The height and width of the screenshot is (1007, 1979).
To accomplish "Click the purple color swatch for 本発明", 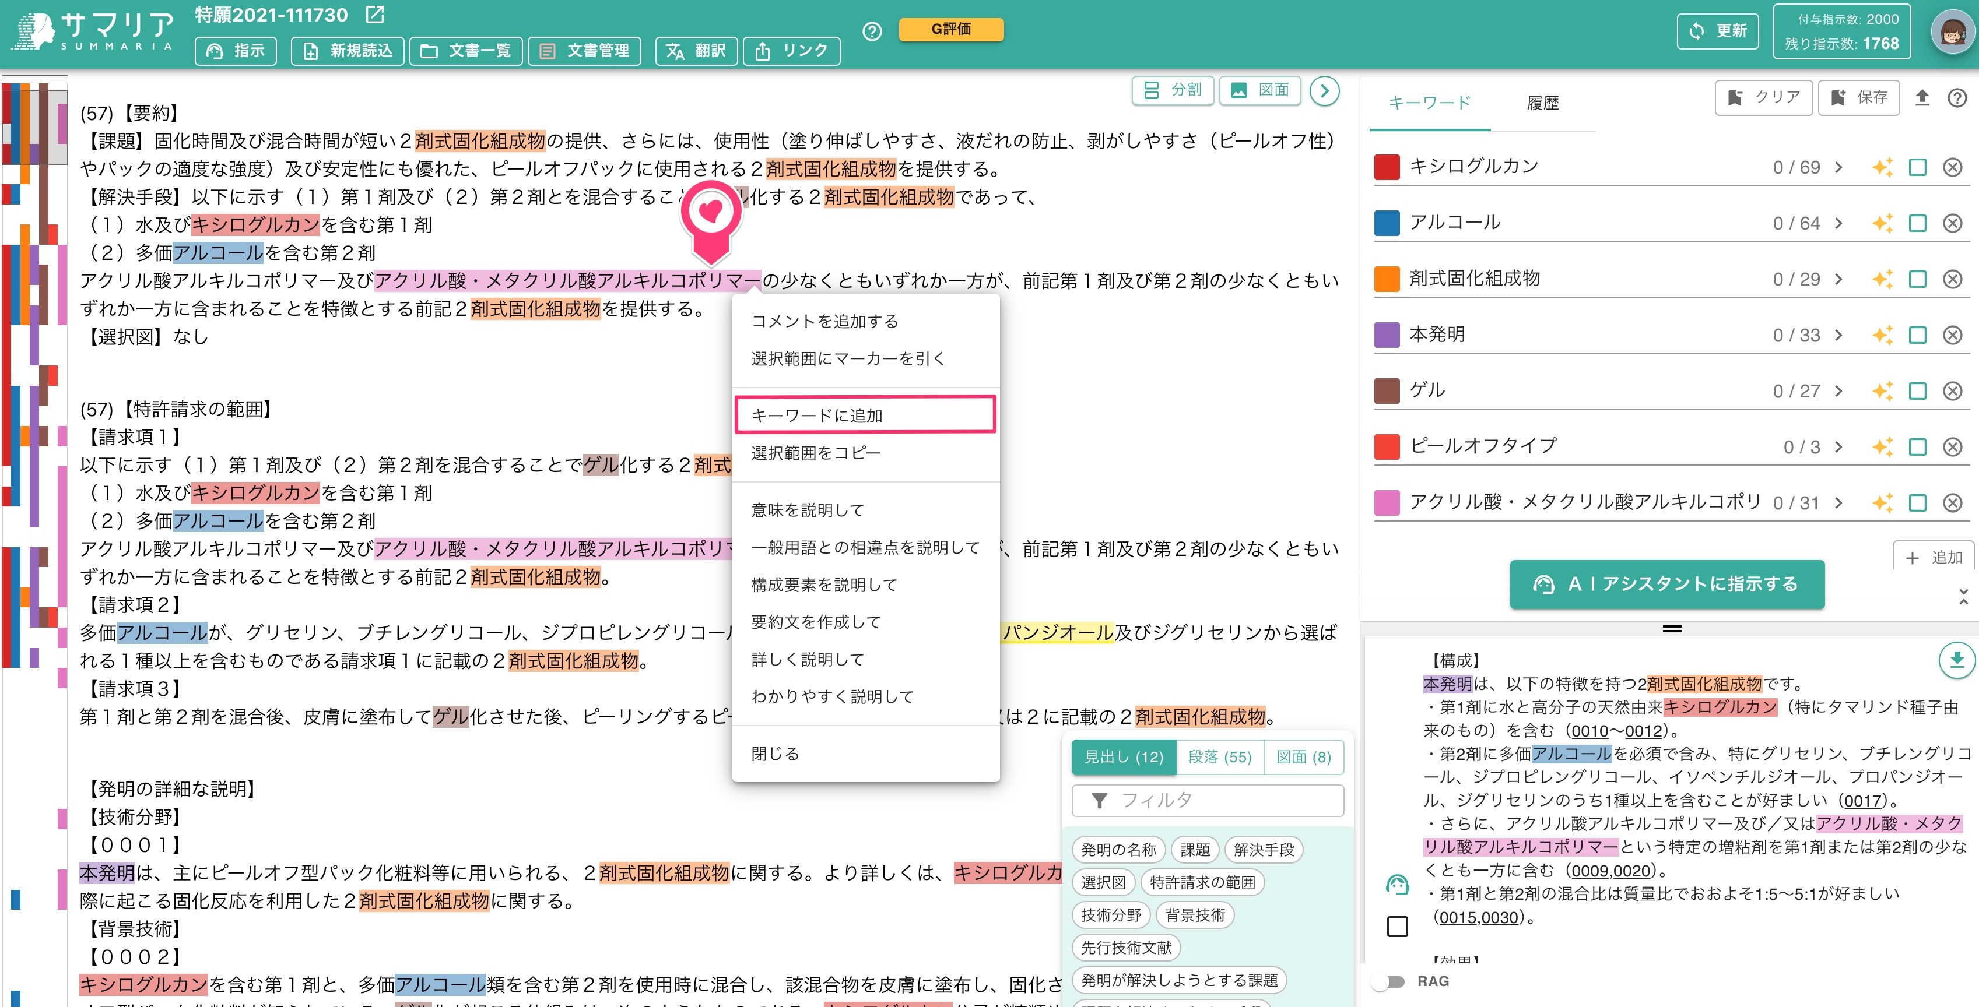I will [1387, 336].
